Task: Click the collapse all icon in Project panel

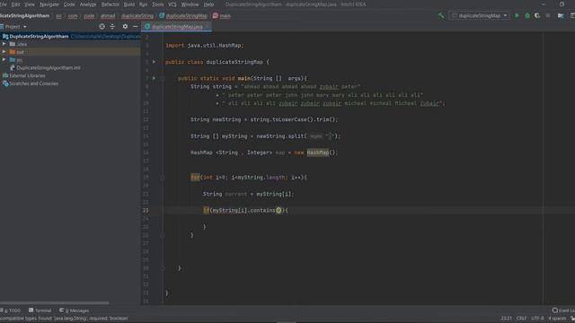Action: tap(112, 27)
